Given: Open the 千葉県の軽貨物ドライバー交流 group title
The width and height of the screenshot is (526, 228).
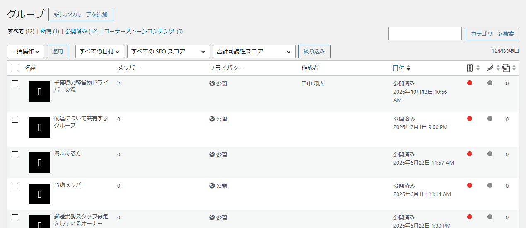Looking at the screenshot, I should coord(81,86).
